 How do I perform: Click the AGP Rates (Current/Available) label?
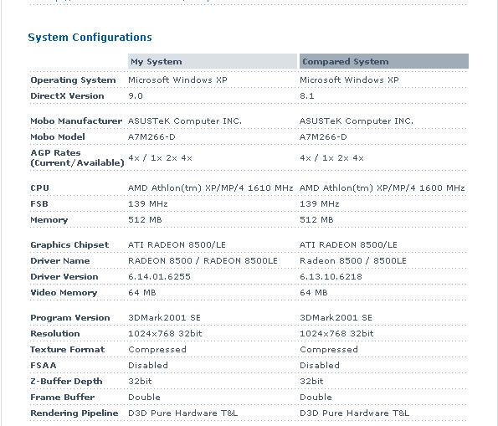[x=77, y=158]
